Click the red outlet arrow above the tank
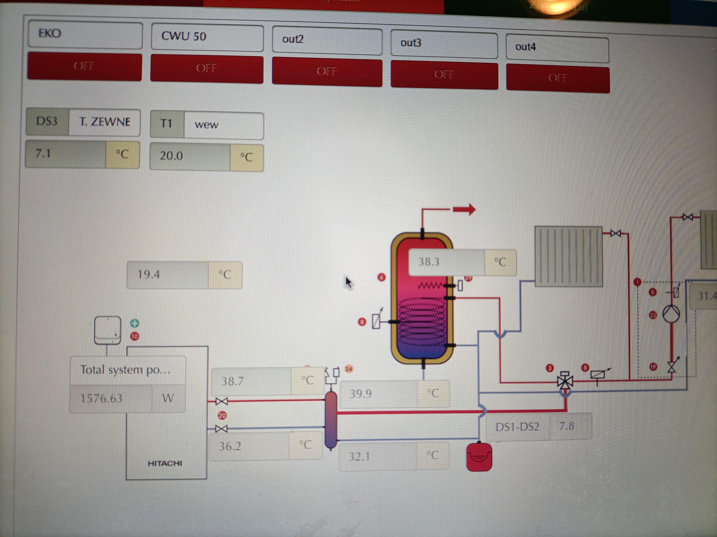Viewport: 717px width, 537px height. point(464,209)
